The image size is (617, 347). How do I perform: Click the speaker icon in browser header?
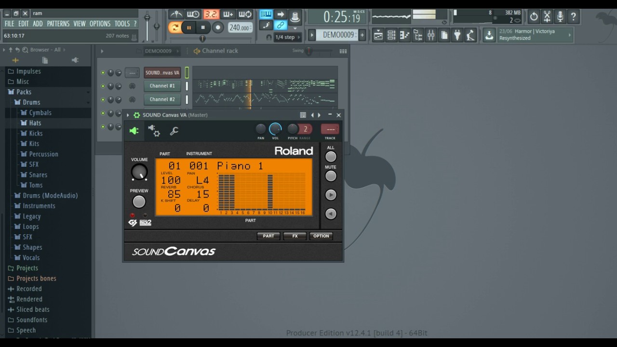tap(75, 60)
